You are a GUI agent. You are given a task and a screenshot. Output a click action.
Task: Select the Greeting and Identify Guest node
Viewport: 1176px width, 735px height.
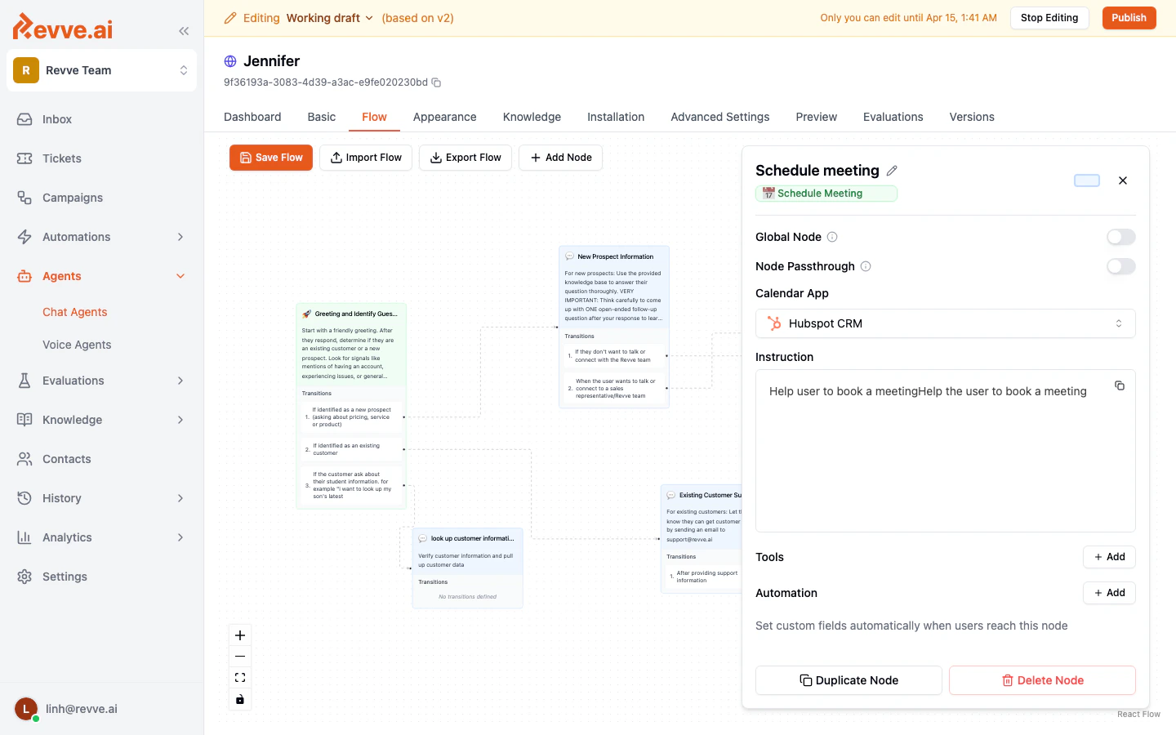351,406
